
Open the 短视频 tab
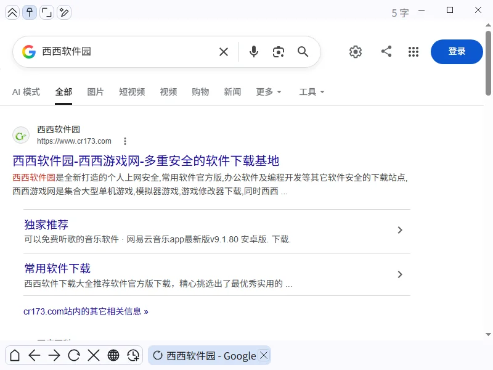[x=132, y=92]
